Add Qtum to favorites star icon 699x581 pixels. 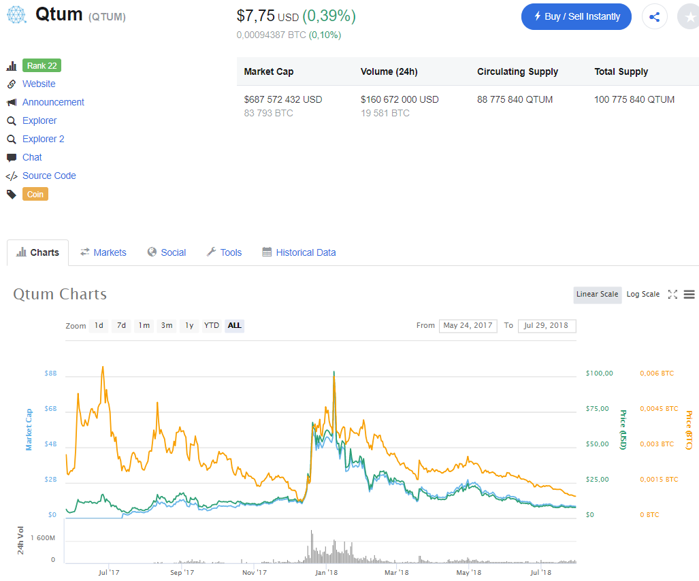[x=689, y=17]
